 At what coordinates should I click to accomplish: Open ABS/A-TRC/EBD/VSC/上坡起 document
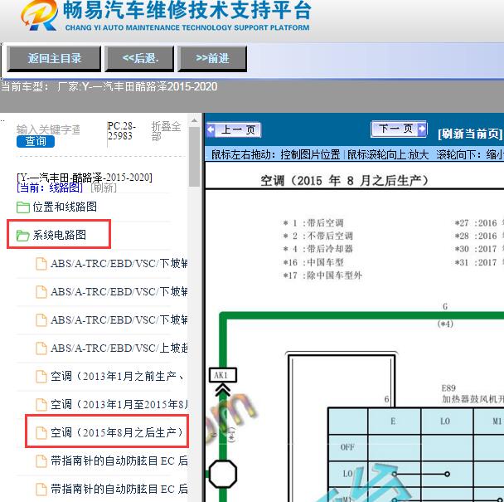(119, 348)
